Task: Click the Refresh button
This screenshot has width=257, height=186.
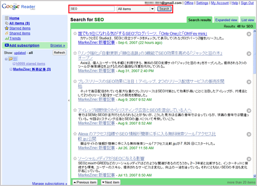Action: (x=59, y=52)
